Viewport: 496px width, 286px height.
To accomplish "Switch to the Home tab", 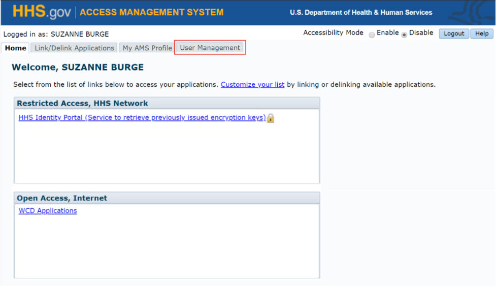I will [x=15, y=48].
